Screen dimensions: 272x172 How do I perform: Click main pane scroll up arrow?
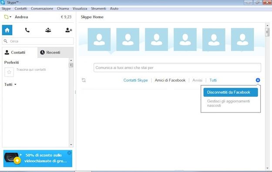(267, 26)
